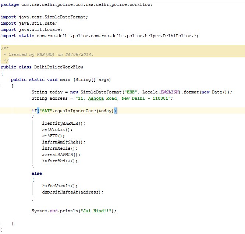This screenshot has width=245, height=234.
Task: Click the main method signature line
Action: click(x=61, y=79)
